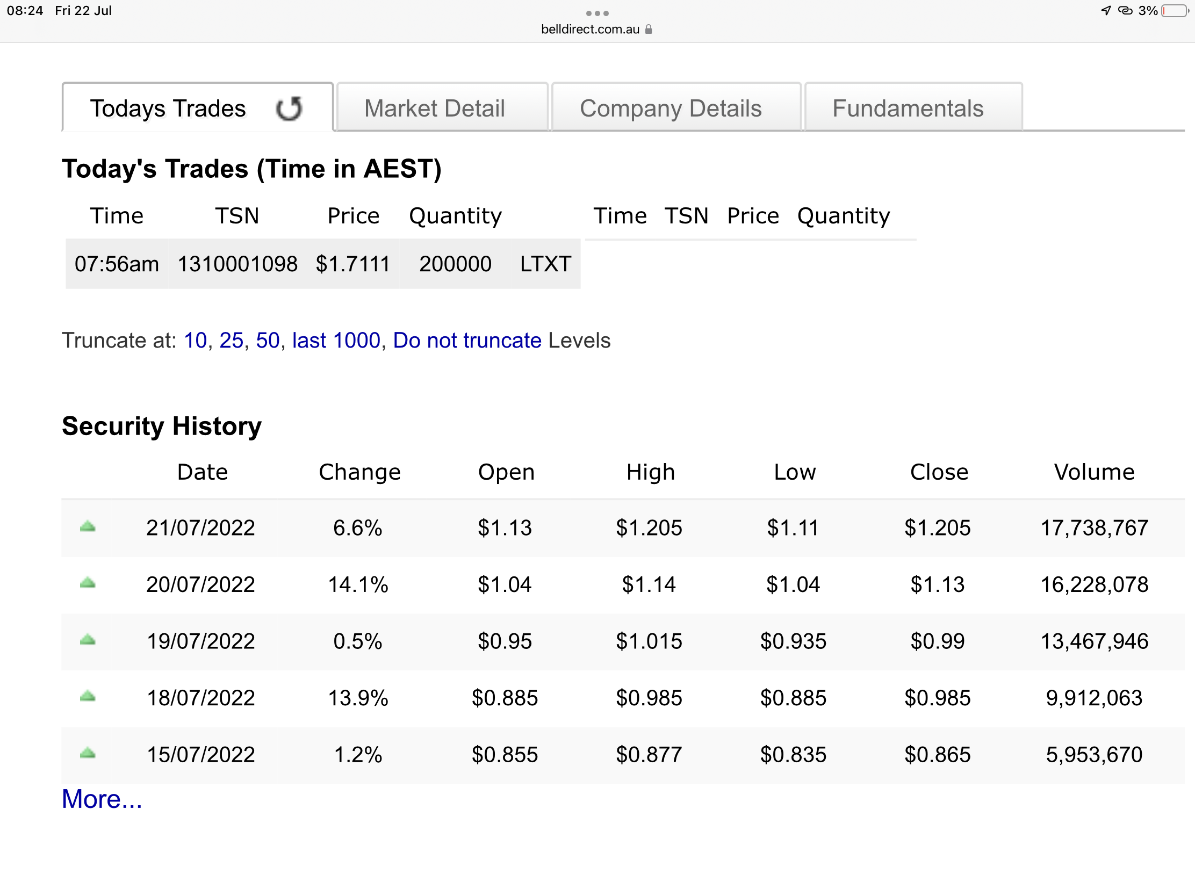Tap the lock icon beside the URL
This screenshot has width=1195, height=896.
[649, 29]
